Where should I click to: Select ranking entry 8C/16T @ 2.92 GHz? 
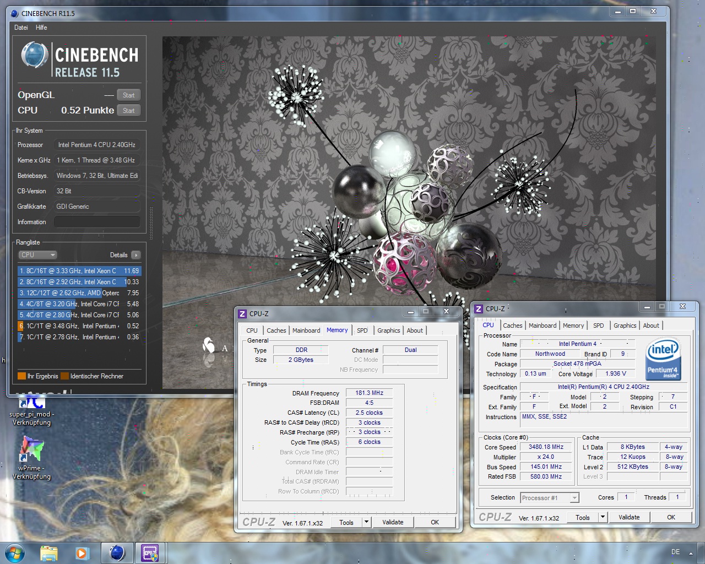[79, 282]
